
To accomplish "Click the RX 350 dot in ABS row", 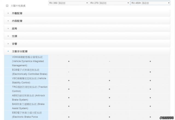I will coord(69,98).
